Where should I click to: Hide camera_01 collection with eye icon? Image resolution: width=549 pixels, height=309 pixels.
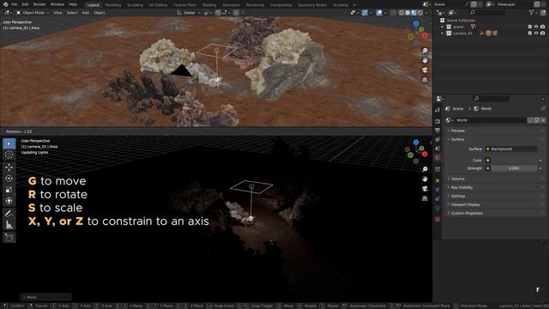[536, 33]
